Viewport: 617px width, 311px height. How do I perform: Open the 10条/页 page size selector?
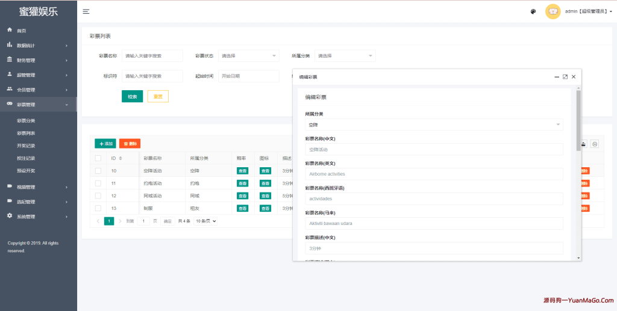click(205, 221)
